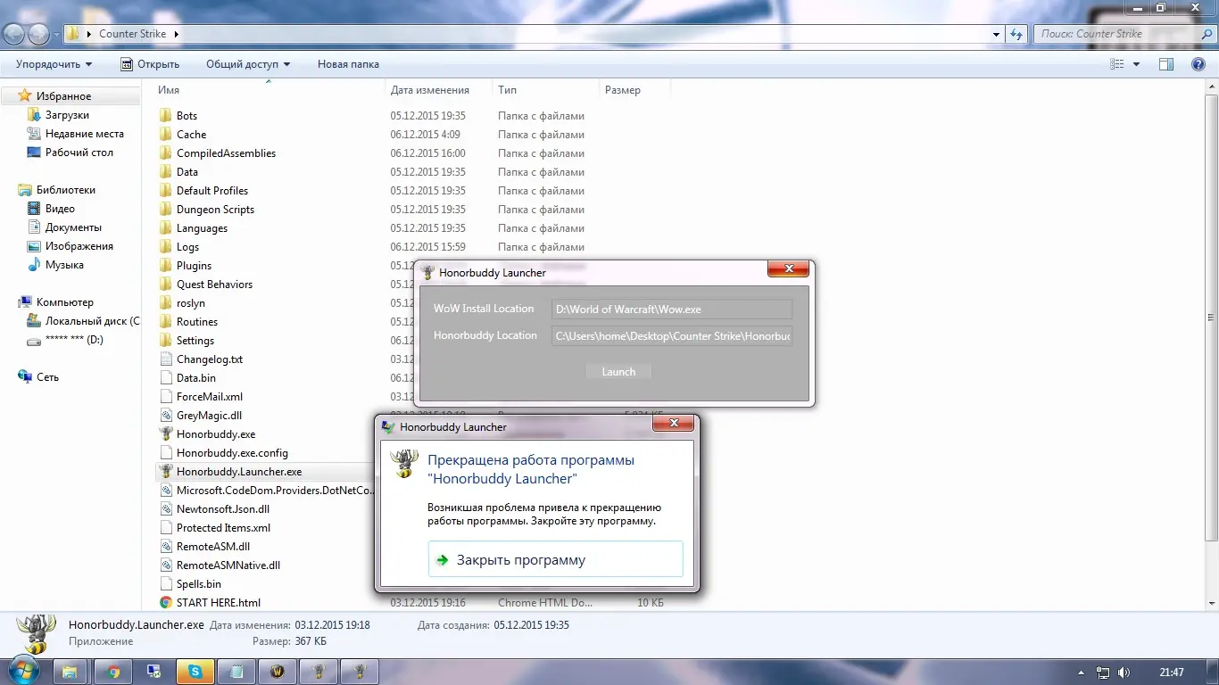Image resolution: width=1219 pixels, height=685 pixels.
Task: Click the Launch button in Honorbuddy Launcher
Action: (x=618, y=372)
